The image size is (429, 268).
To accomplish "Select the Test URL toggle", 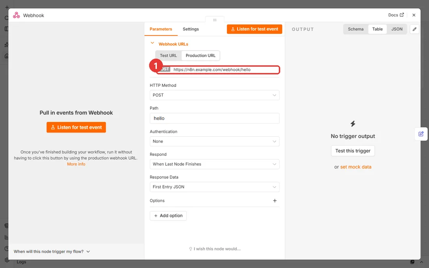I will pos(168,55).
